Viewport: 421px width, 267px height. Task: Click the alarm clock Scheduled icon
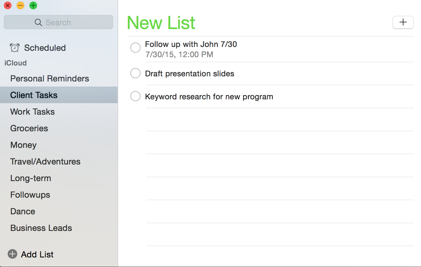(15, 48)
